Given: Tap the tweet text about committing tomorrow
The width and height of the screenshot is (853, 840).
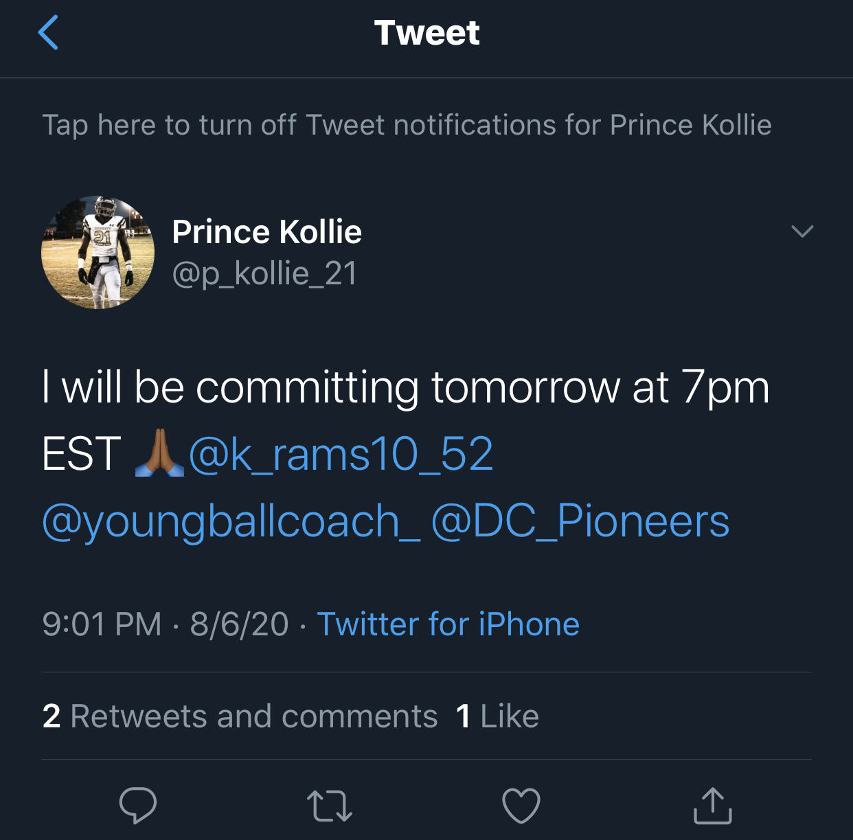Looking at the screenshot, I should point(405,387).
